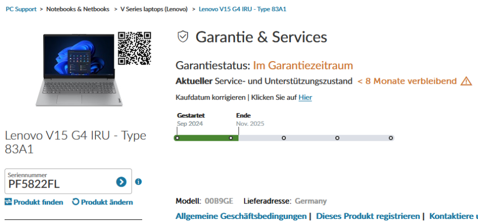Click the Hier link to correct purchase date

[x=305, y=97]
